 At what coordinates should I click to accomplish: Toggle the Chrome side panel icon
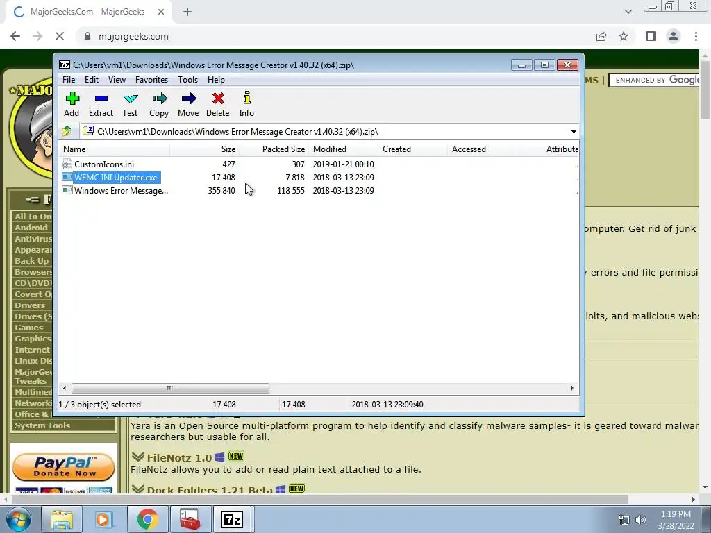(x=651, y=36)
